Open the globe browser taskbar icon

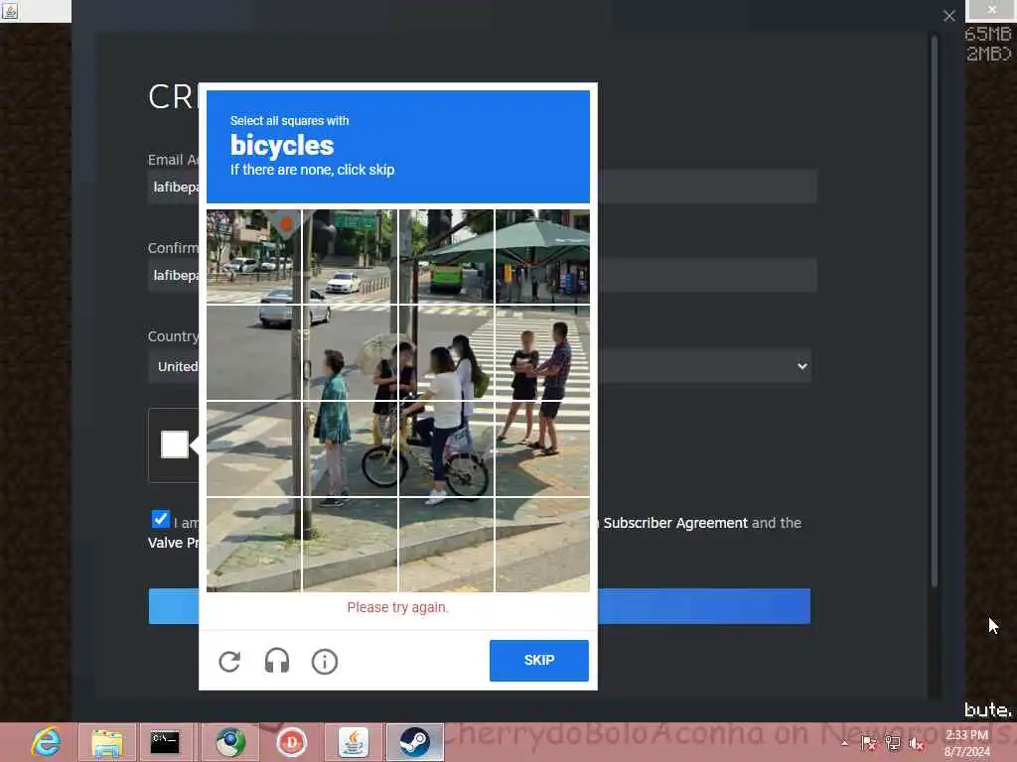230,742
